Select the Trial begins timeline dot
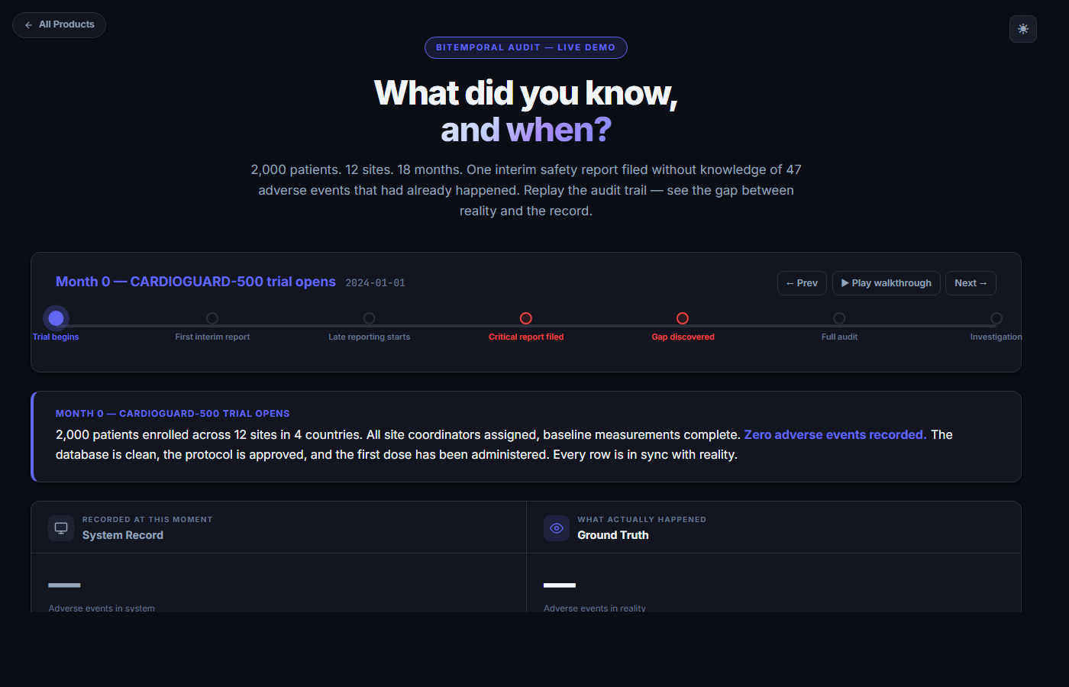 (x=56, y=318)
